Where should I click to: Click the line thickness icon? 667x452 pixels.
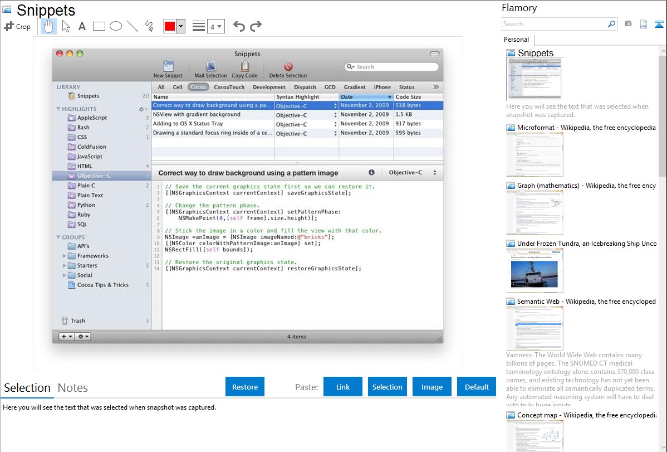tap(199, 26)
